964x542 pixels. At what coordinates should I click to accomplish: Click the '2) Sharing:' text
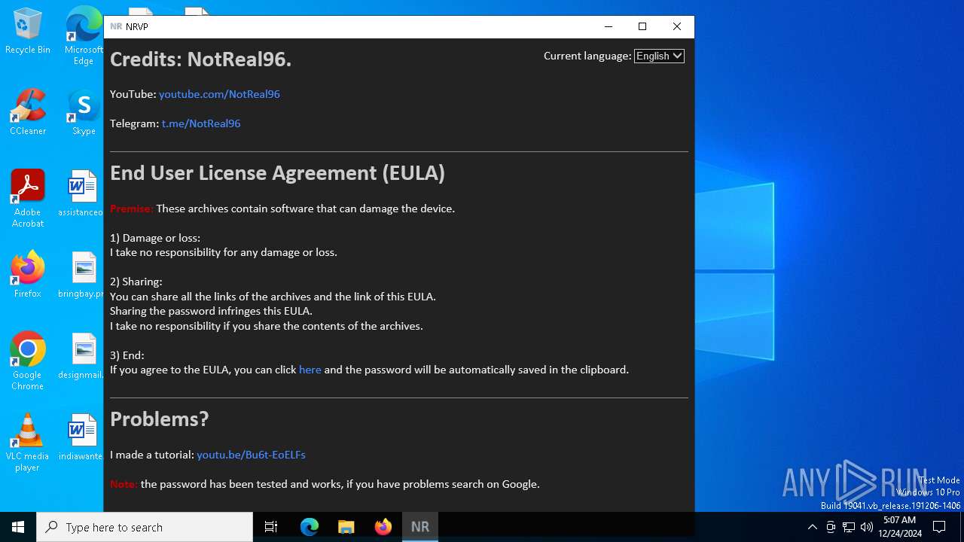[136, 282]
